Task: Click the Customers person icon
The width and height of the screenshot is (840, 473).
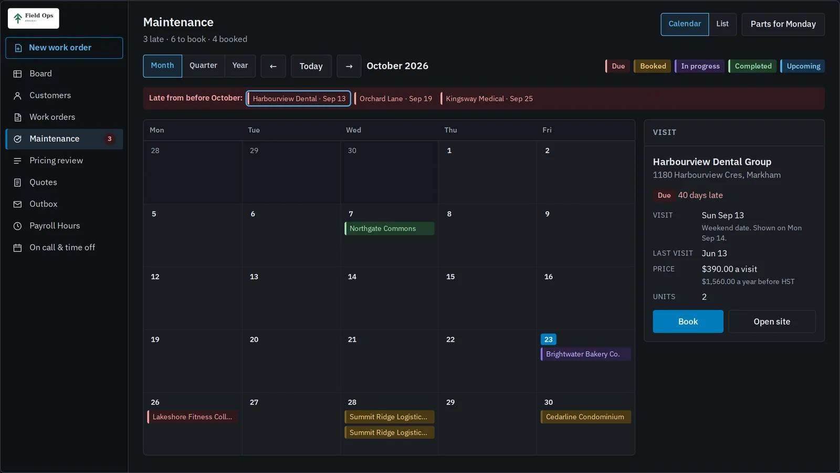Action: point(17,96)
